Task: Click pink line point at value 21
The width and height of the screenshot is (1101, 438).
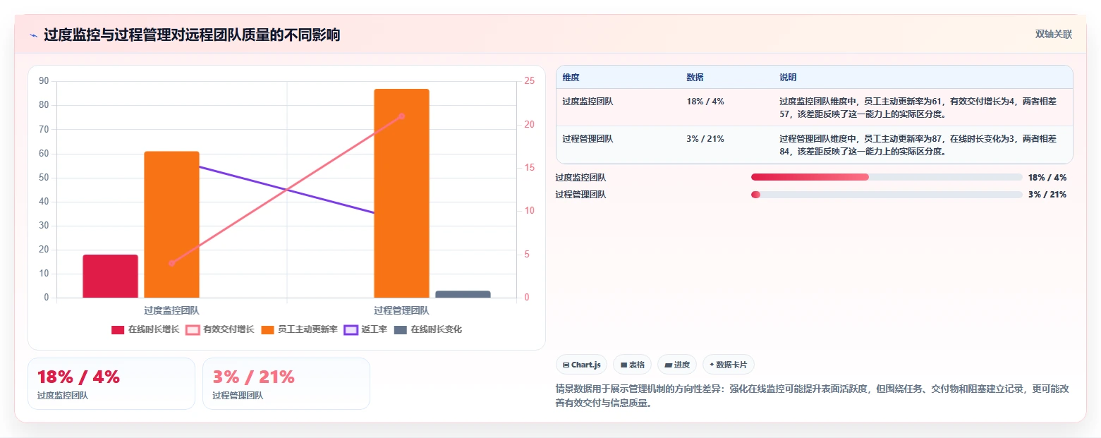Action: [401, 116]
